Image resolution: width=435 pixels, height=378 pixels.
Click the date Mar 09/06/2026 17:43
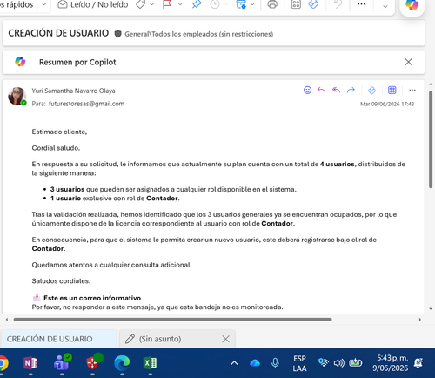coord(387,104)
